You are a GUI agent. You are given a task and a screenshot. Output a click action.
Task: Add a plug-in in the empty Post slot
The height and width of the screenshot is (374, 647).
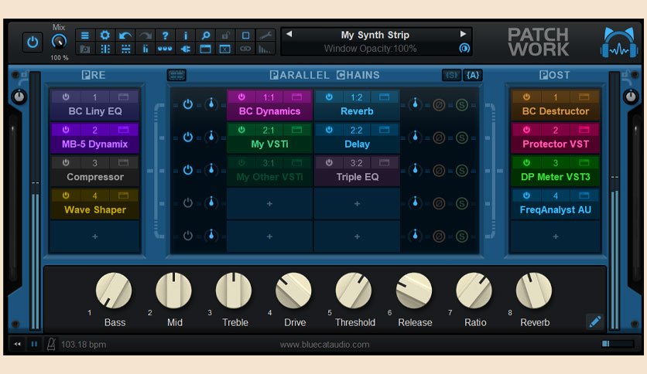pos(556,236)
